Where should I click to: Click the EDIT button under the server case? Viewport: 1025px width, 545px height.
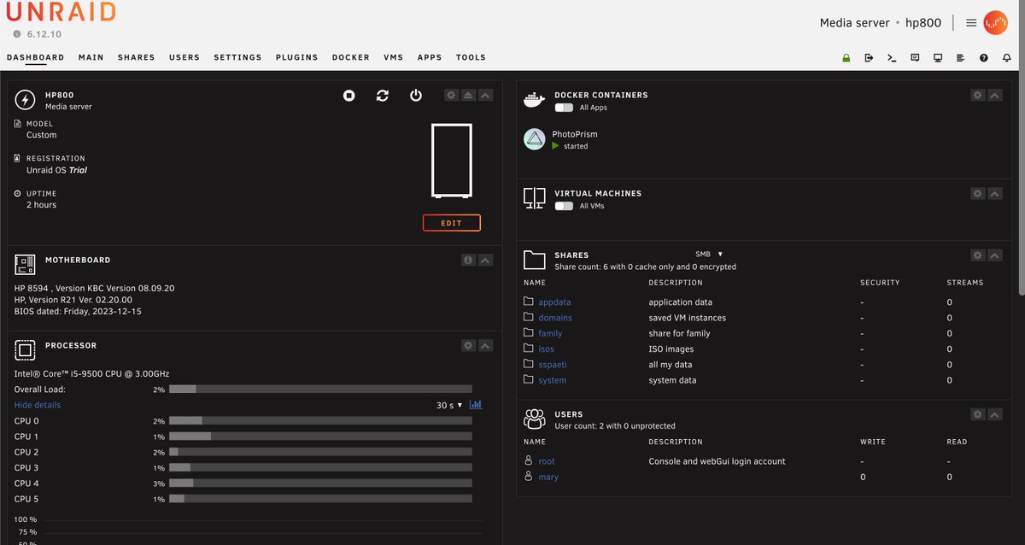pyautogui.click(x=451, y=222)
